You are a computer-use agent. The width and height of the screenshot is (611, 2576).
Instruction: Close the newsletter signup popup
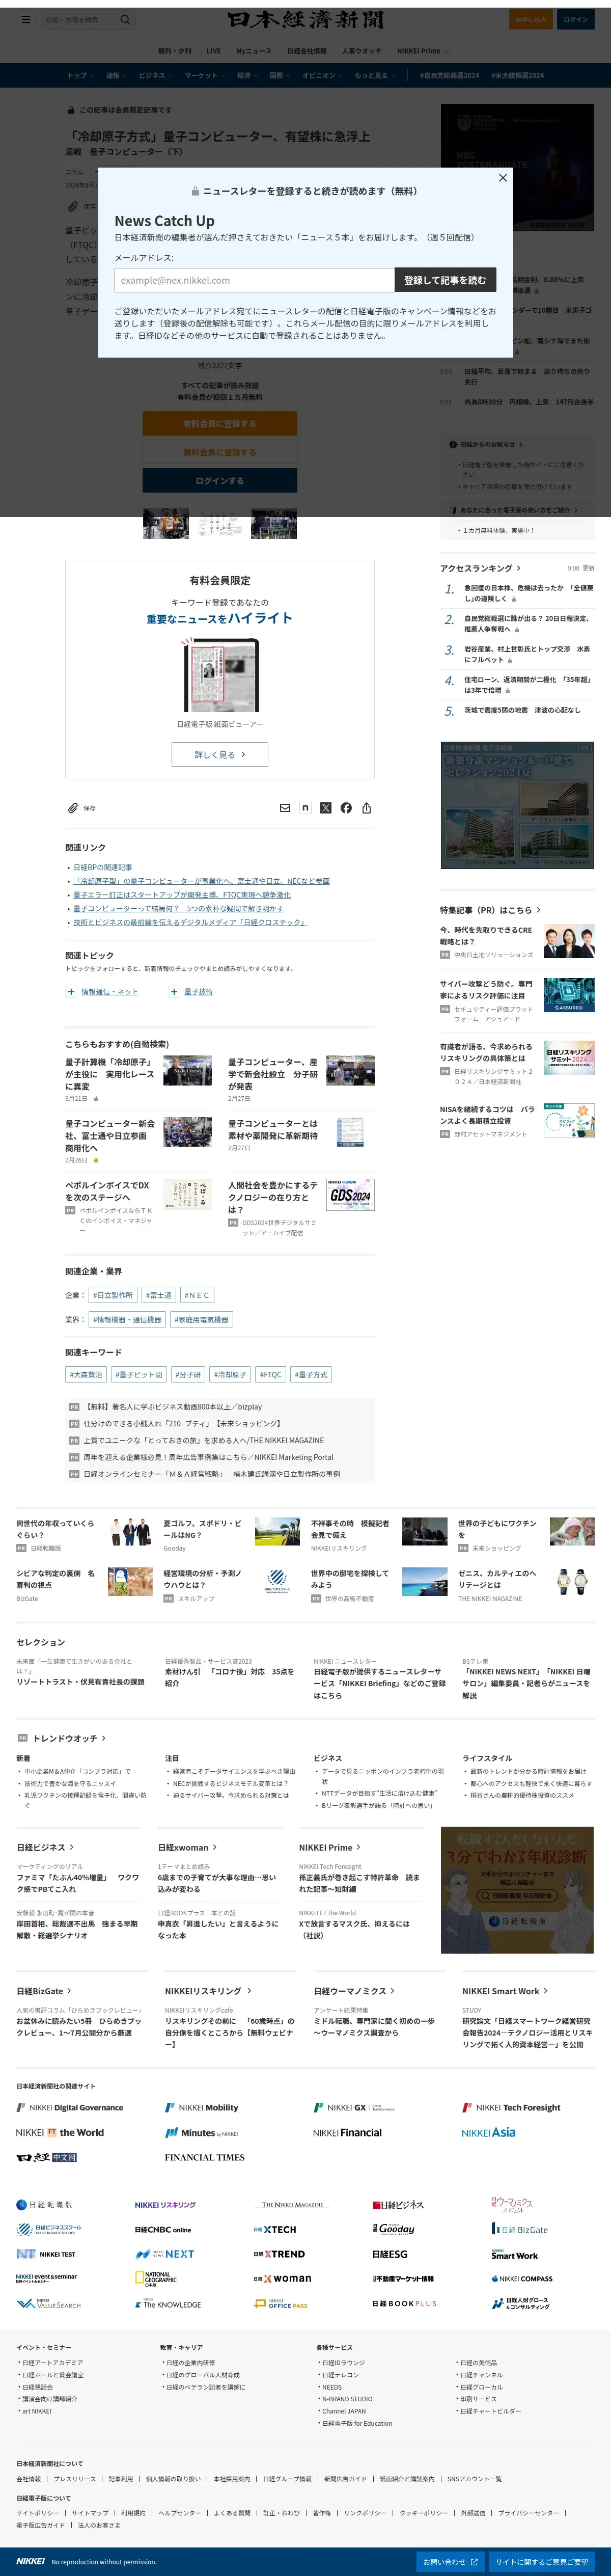pos(502,178)
